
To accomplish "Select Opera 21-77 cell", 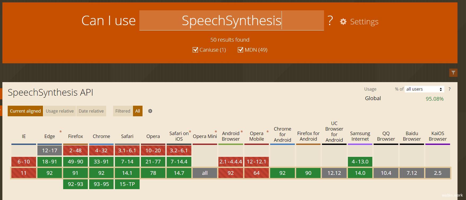I will pos(153,162).
